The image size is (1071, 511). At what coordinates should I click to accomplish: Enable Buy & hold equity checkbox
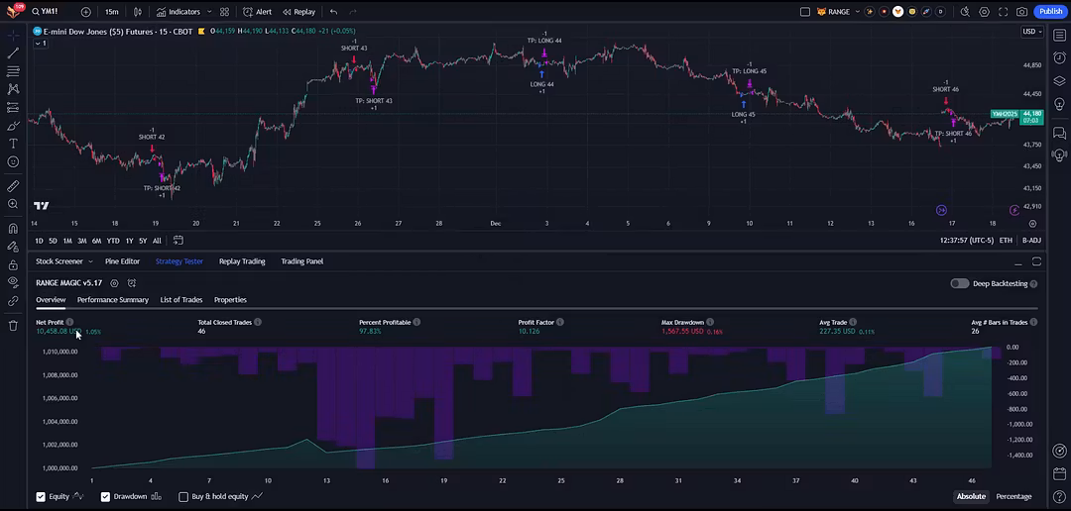pyautogui.click(x=183, y=496)
